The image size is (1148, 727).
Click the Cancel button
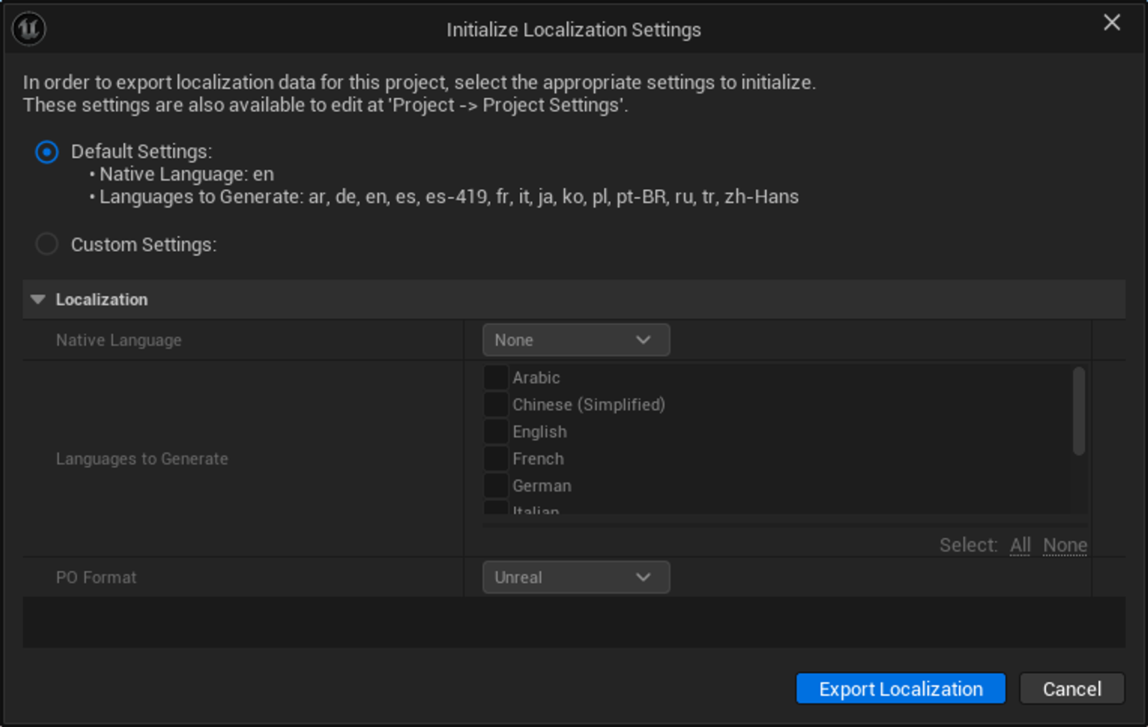[1072, 689]
